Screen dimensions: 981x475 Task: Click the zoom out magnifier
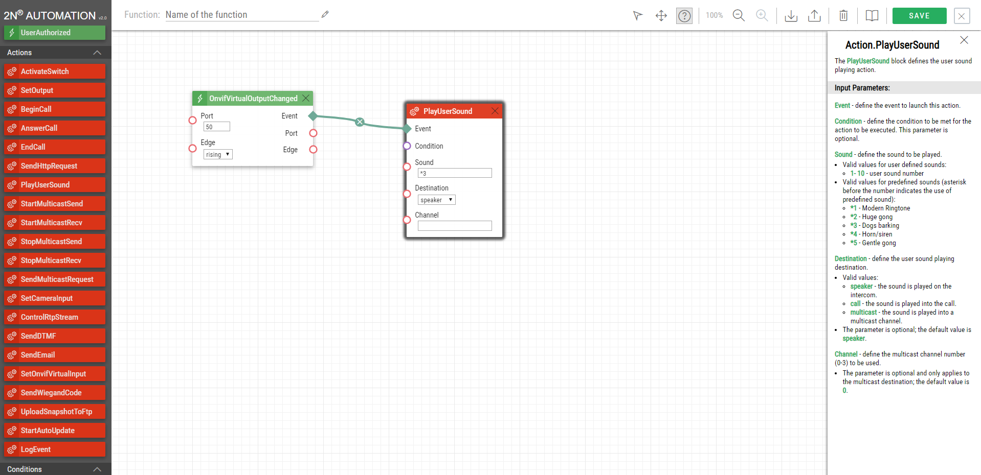coord(738,16)
